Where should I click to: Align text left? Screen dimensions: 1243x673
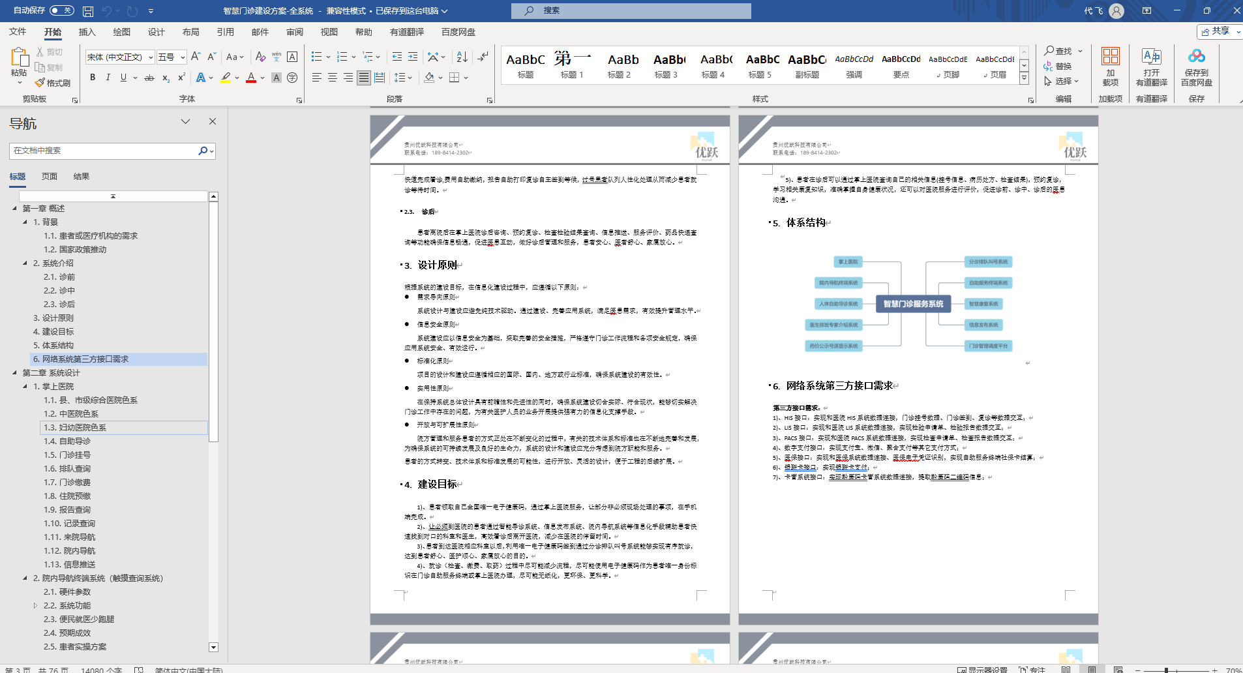[317, 78]
